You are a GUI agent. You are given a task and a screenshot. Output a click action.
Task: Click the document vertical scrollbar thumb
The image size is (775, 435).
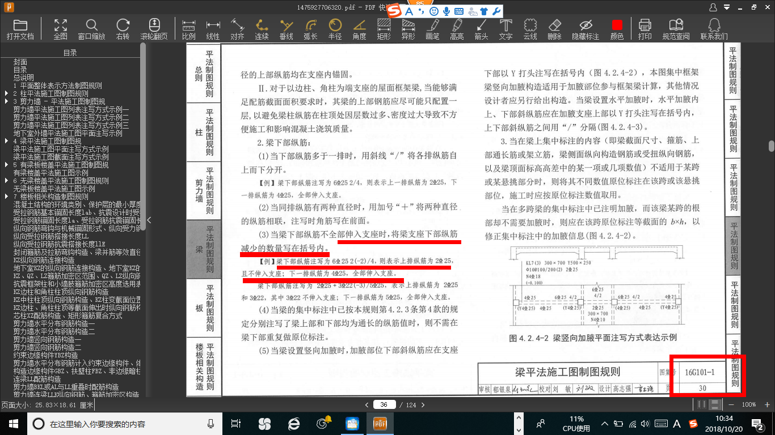pyautogui.click(x=771, y=146)
